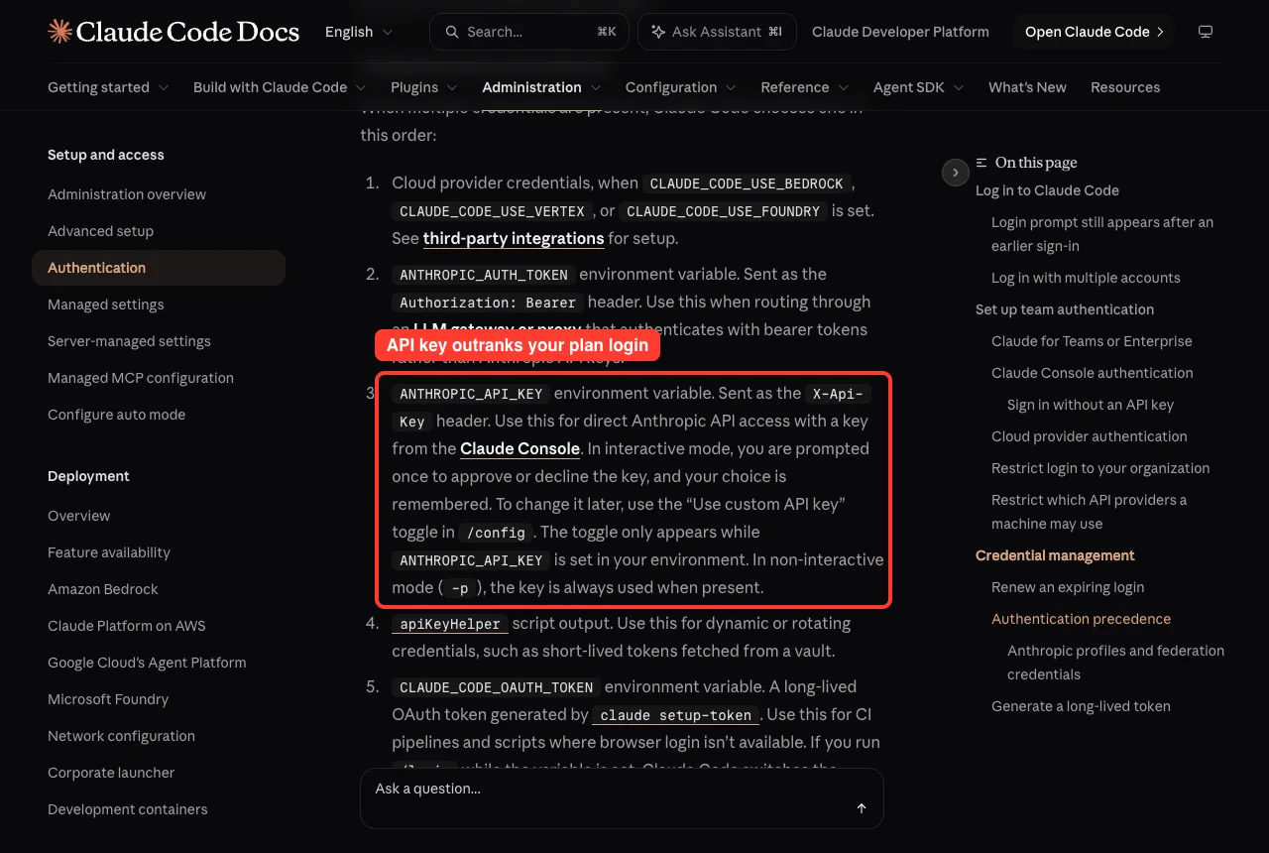This screenshot has width=1269, height=853.
Task: Jump to Renew an expiring login
Action: coord(1068,587)
